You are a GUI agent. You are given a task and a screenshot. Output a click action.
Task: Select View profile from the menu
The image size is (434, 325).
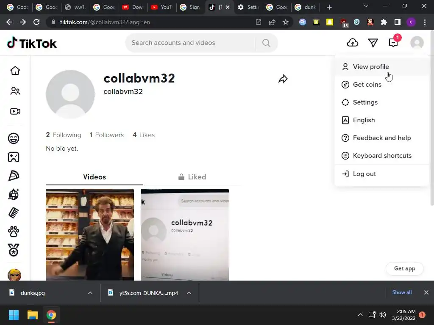coord(381,66)
